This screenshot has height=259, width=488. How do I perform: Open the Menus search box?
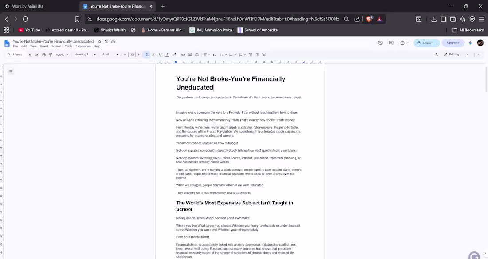[15, 55]
